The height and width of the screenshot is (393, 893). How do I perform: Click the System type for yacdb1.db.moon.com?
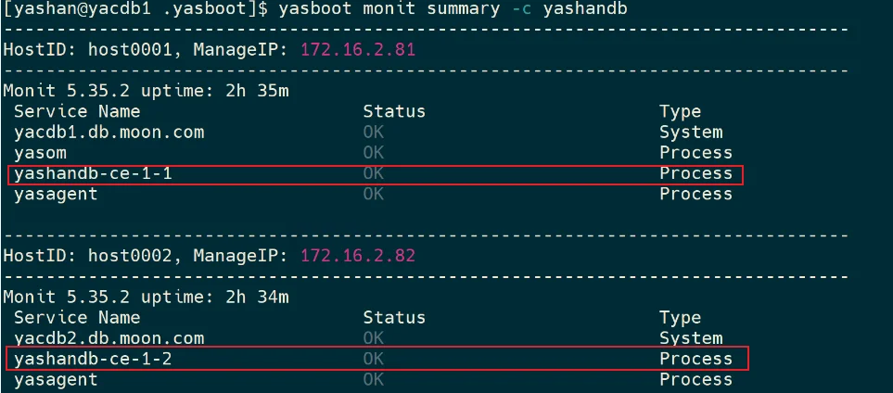point(691,133)
